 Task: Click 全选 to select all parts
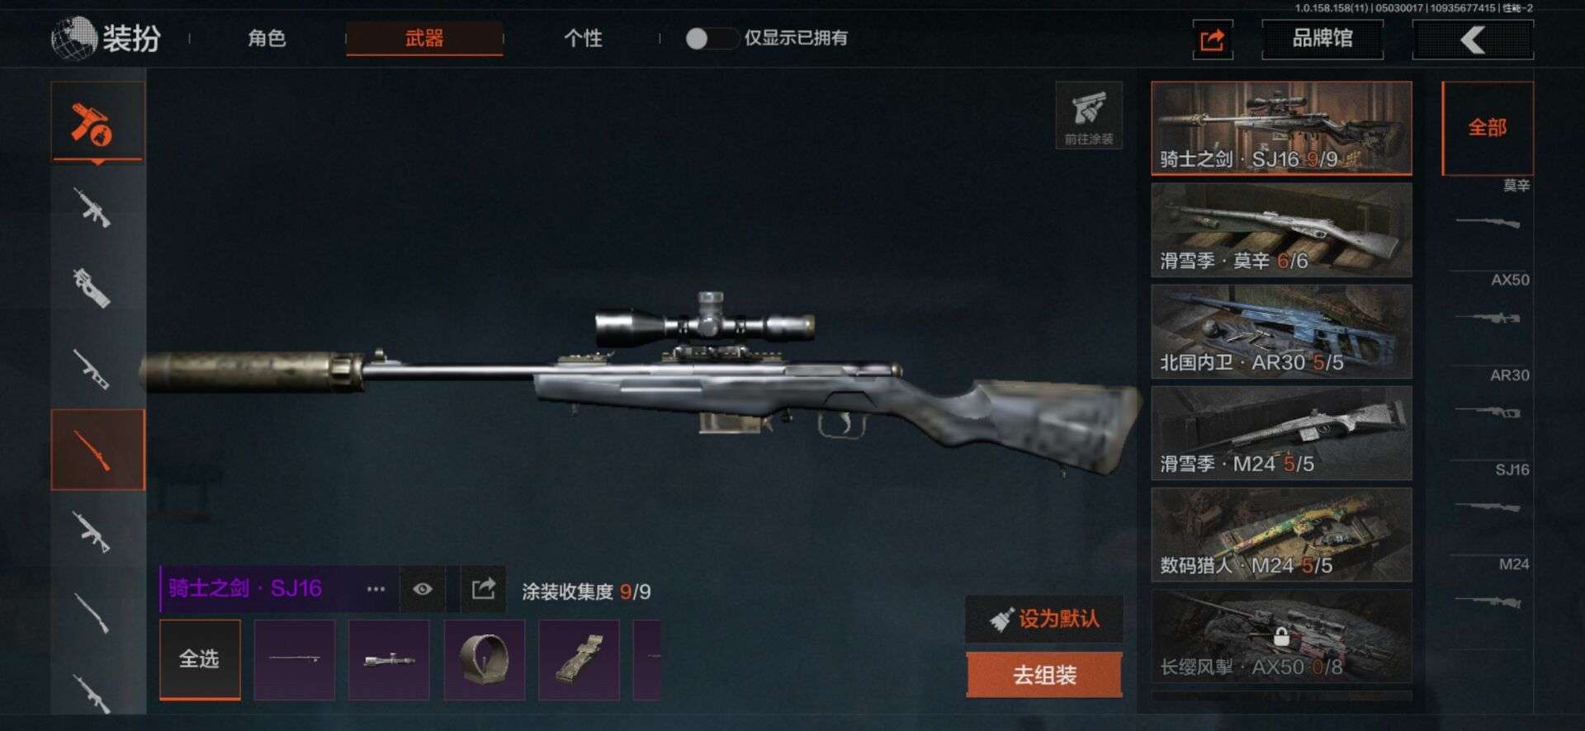[200, 660]
